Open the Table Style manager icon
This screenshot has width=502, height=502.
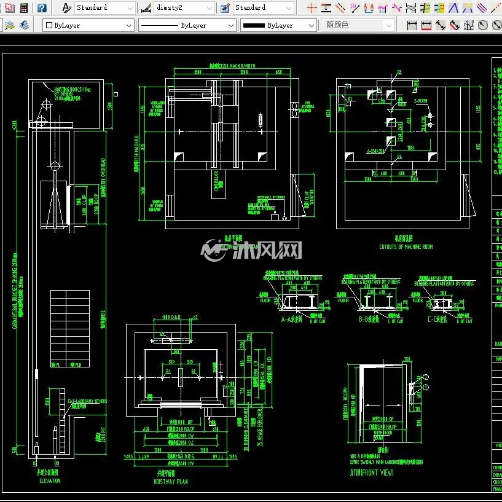coord(225,8)
